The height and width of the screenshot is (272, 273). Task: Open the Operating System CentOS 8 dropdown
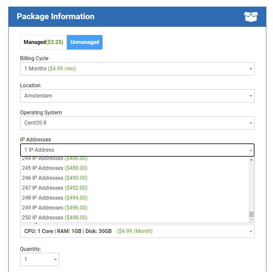point(137,123)
